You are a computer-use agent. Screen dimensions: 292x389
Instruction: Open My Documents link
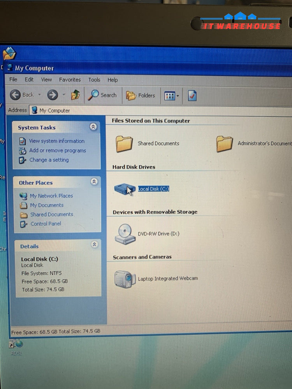pos(47,205)
